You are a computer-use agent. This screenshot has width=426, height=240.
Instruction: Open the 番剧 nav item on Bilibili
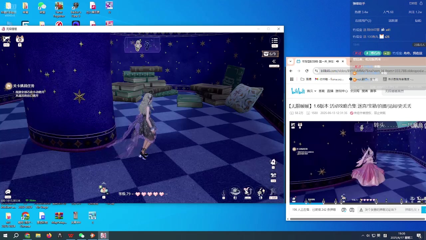tap(321, 91)
